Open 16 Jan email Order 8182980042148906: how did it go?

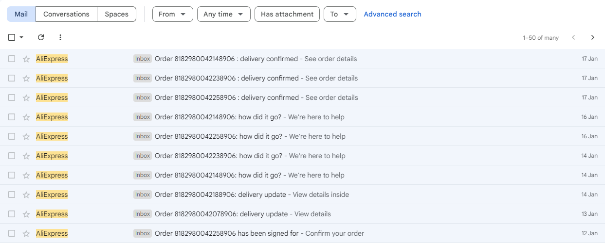click(302, 117)
